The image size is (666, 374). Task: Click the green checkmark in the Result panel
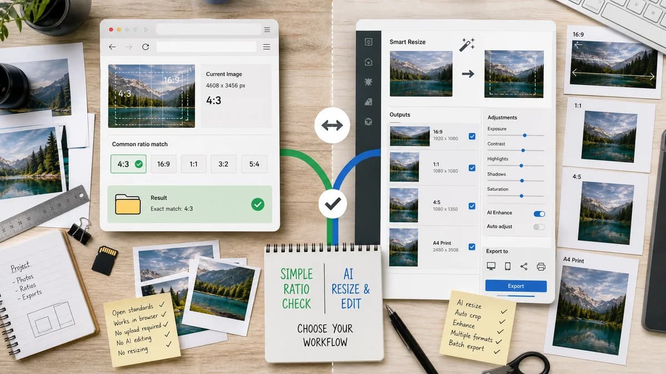click(258, 204)
